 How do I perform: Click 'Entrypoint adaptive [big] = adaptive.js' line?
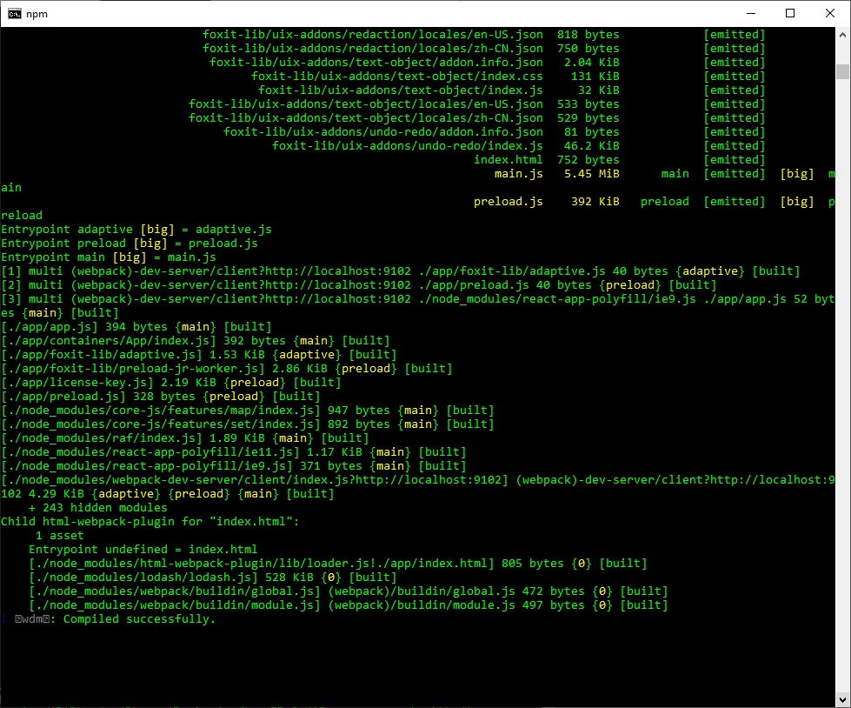pyautogui.click(x=136, y=229)
